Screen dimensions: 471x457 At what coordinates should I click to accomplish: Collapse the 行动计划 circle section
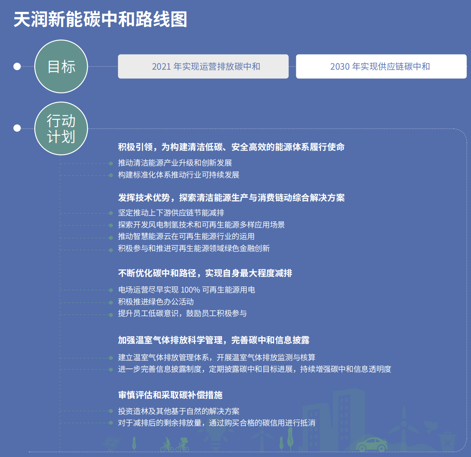(x=61, y=128)
